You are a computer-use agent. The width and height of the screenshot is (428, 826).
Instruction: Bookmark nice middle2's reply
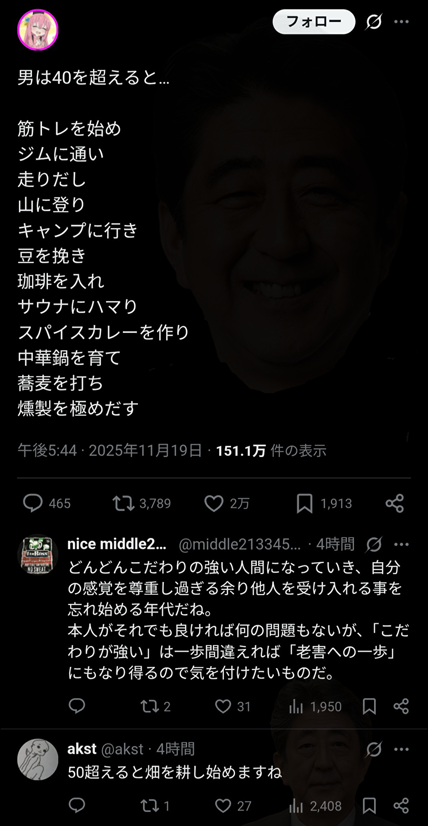(x=369, y=706)
